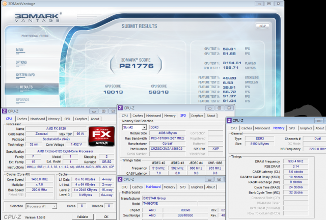The height and width of the screenshot is (220, 326).
Task: Click the Validate button in CPU-Z
Action: tap(83, 216)
